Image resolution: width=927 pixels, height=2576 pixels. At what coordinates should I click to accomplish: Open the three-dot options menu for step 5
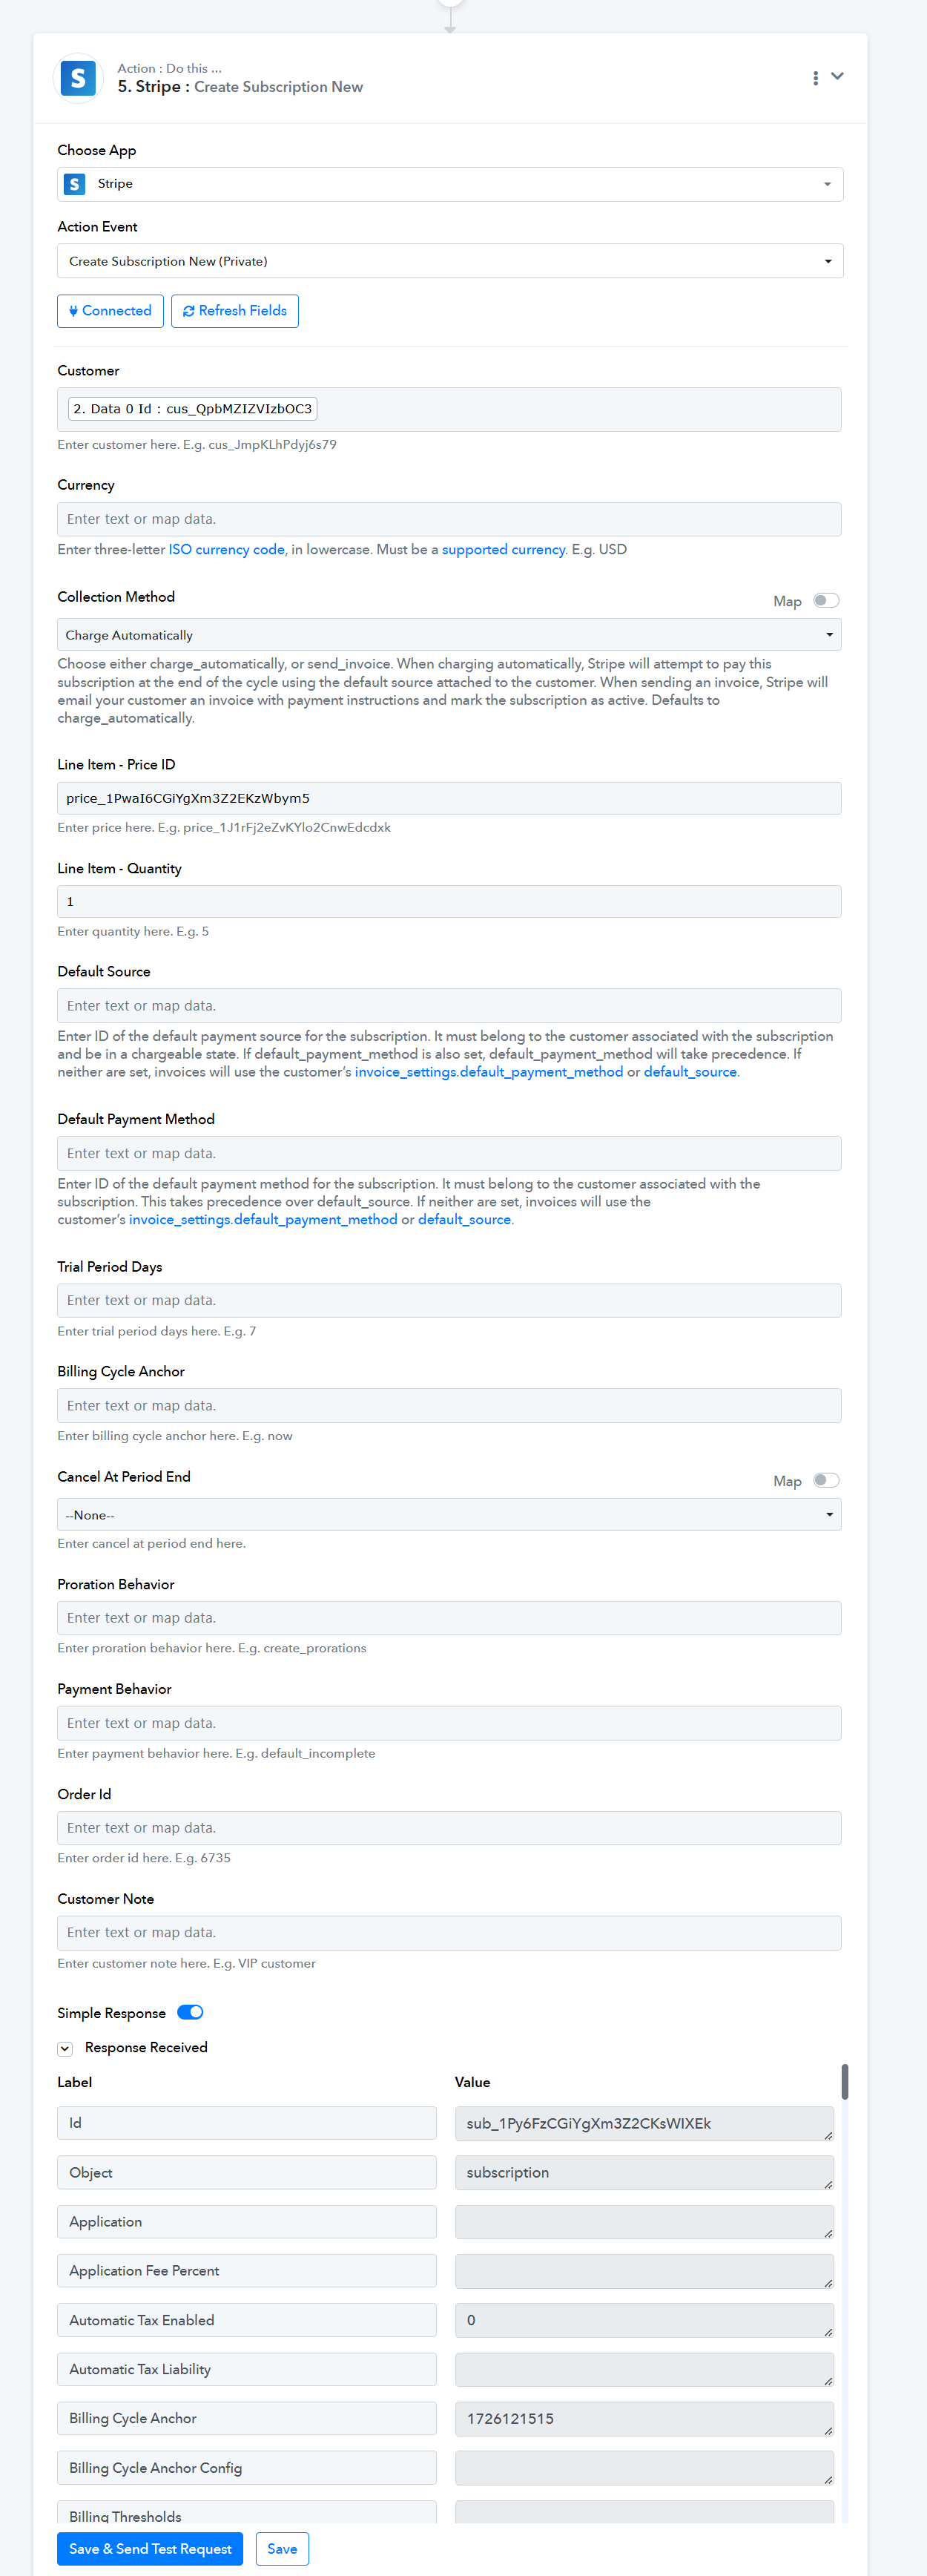coord(816,78)
